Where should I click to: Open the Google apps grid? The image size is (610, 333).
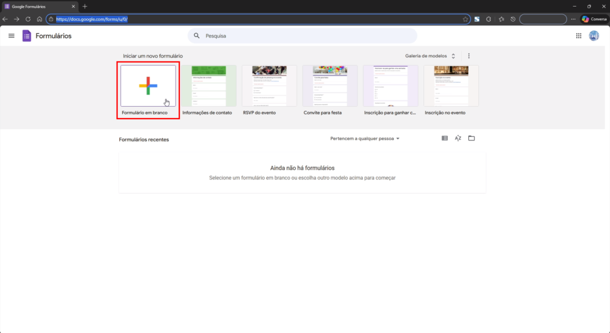tap(578, 36)
